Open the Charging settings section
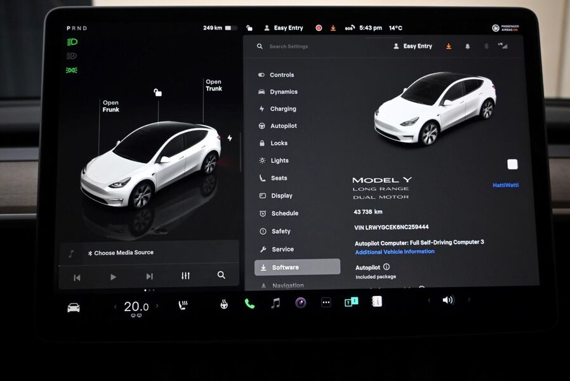570x381 pixels. click(x=282, y=109)
